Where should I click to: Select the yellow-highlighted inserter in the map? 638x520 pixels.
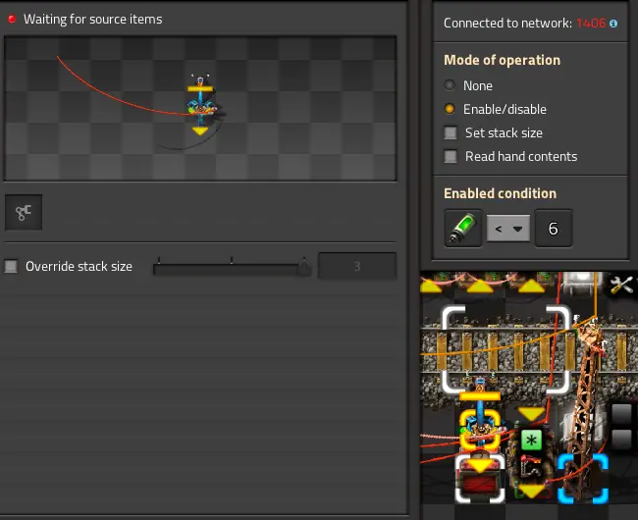click(x=480, y=430)
